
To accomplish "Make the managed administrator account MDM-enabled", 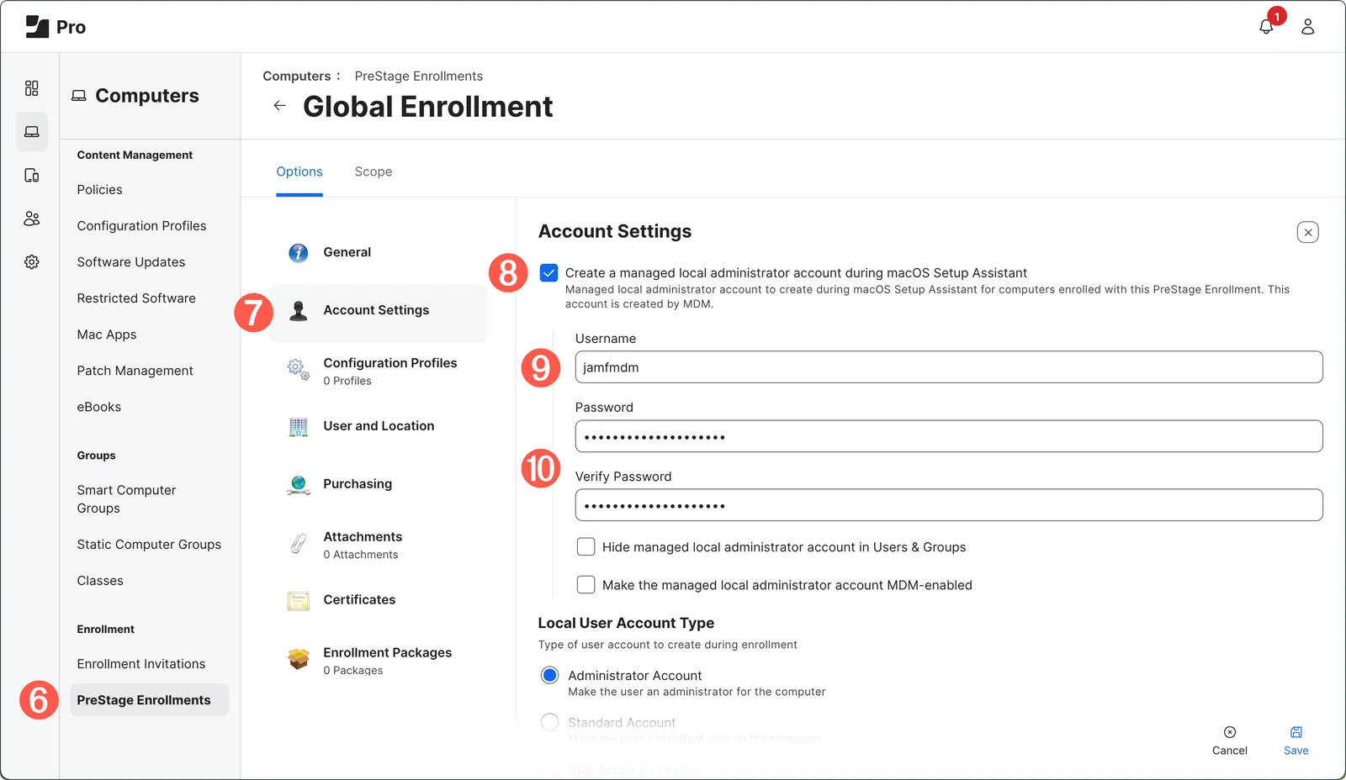I will tap(586, 584).
